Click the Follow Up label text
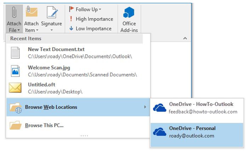 [87, 10]
